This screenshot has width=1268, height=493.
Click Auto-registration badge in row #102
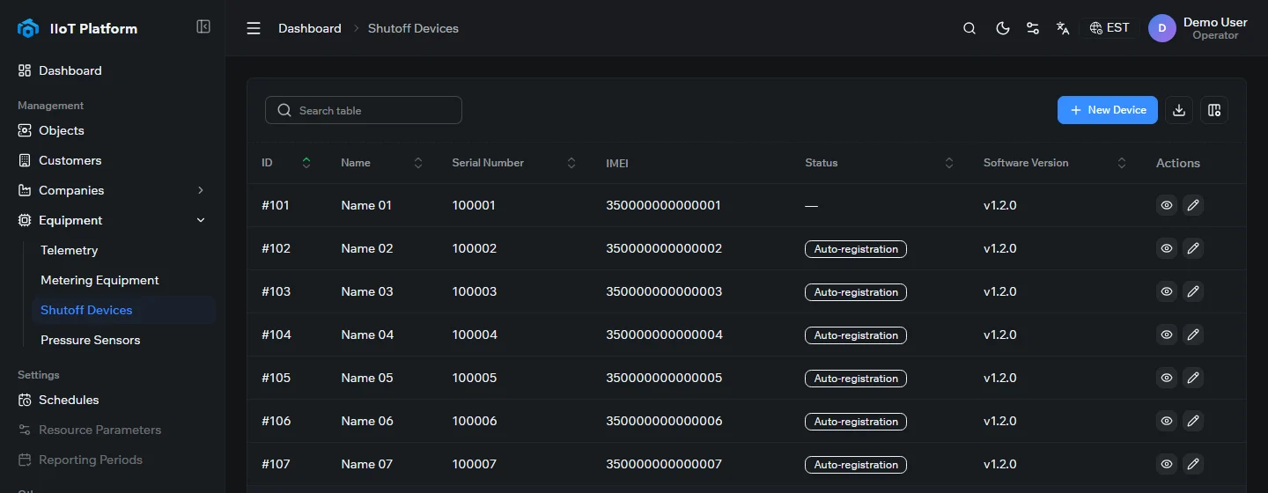tap(856, 249)
